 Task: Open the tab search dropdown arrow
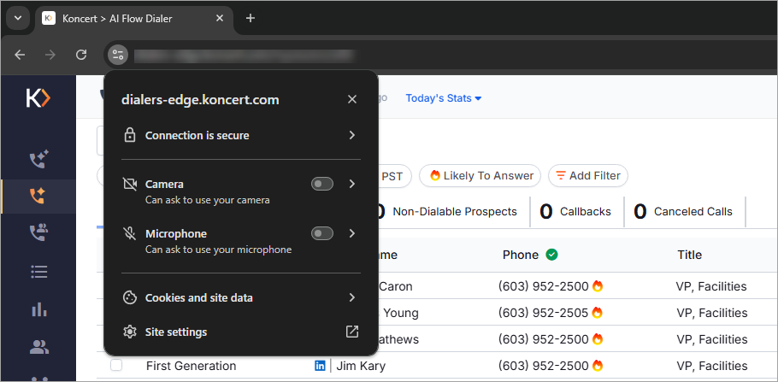pos(18,18)
